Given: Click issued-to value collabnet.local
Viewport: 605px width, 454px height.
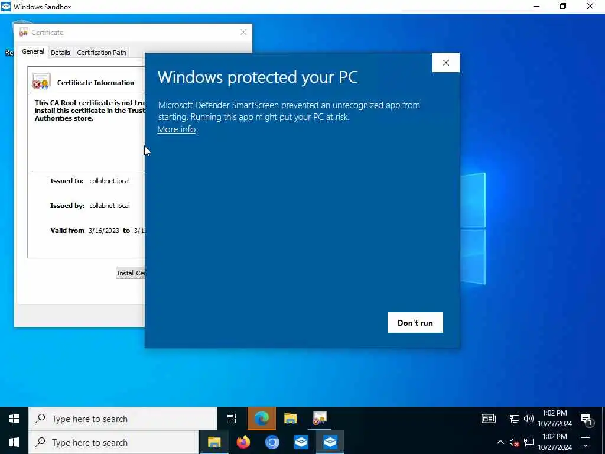Looking at the screenshot, I should click(x=109, y=181).
